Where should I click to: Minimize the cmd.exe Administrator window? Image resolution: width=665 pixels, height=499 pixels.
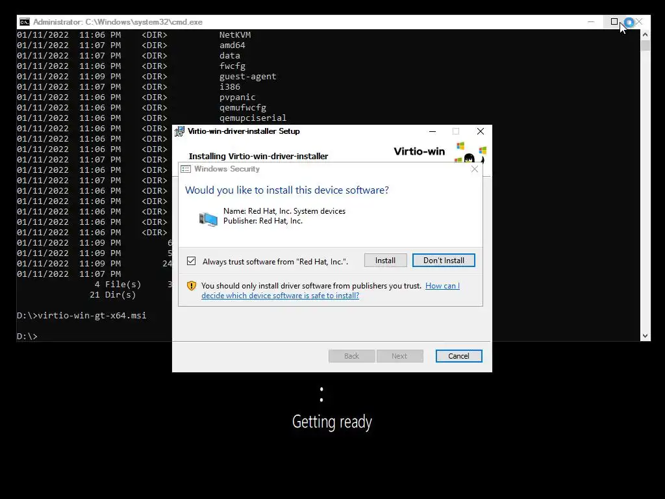(x=591, y=21)
